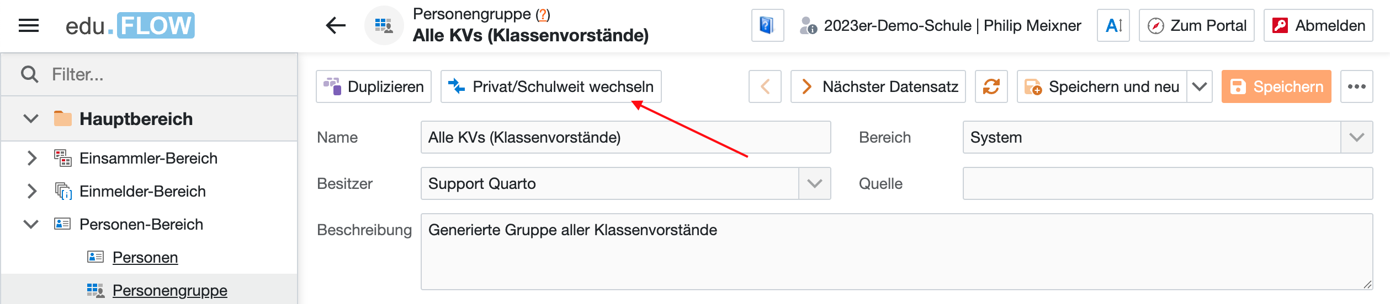Viewport: 1390px width, 304px height.
Task: Open the three-dot more options menu
Action: [x=1356, y=87]
